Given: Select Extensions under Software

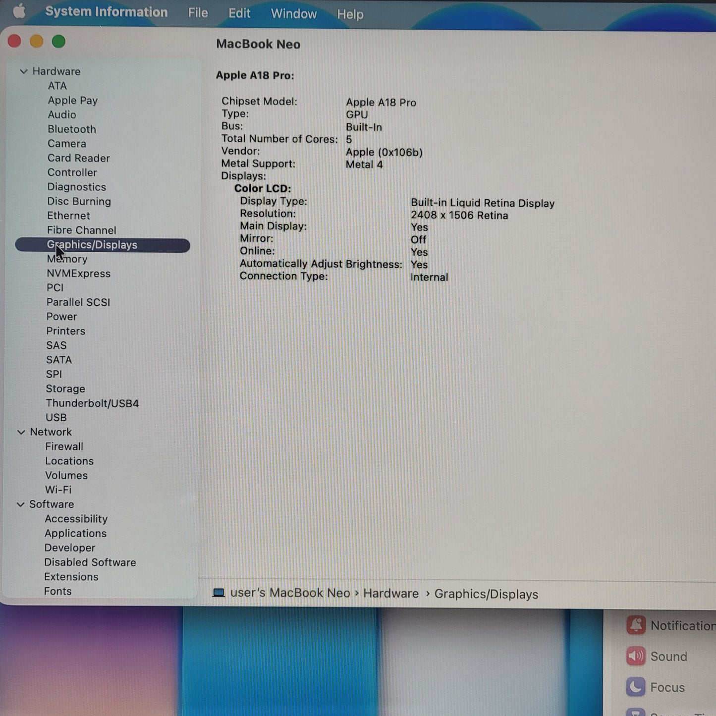Looking at the screenshot, I should pyautogui.click(x=71, y=577).
